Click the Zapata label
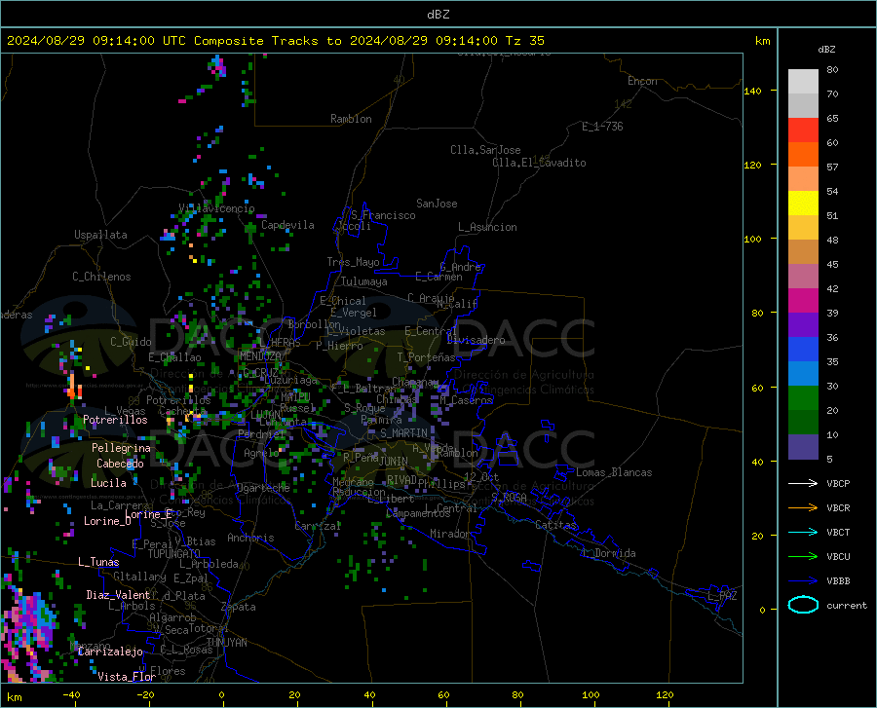The height and width of the screenshot is (708, 877). (x=239, y=607)
